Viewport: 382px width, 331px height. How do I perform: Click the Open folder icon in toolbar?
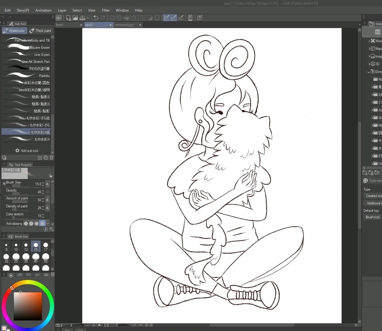76,18
